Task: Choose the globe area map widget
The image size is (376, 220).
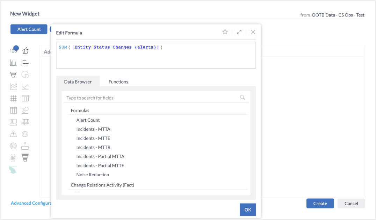Action: [x=25, y=134]
